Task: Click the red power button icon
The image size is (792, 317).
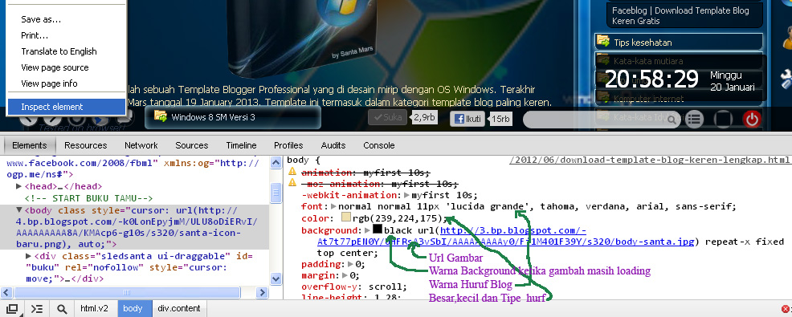Action: click(x=752, y=119)
